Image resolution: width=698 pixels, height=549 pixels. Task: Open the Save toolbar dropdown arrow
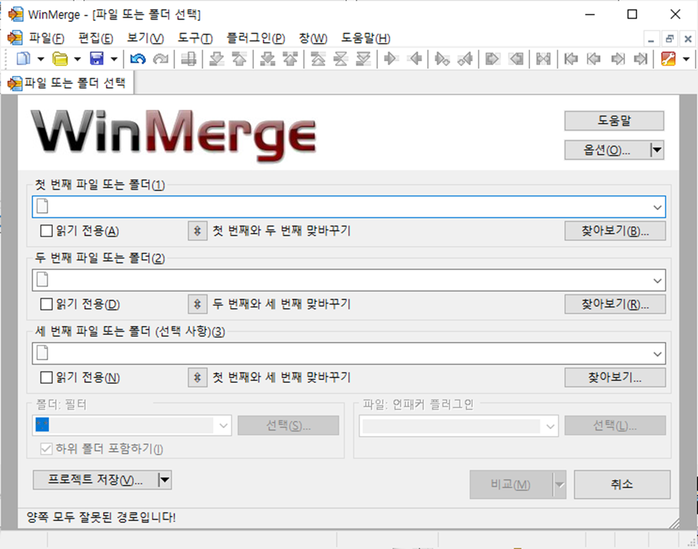pos(114,59)
